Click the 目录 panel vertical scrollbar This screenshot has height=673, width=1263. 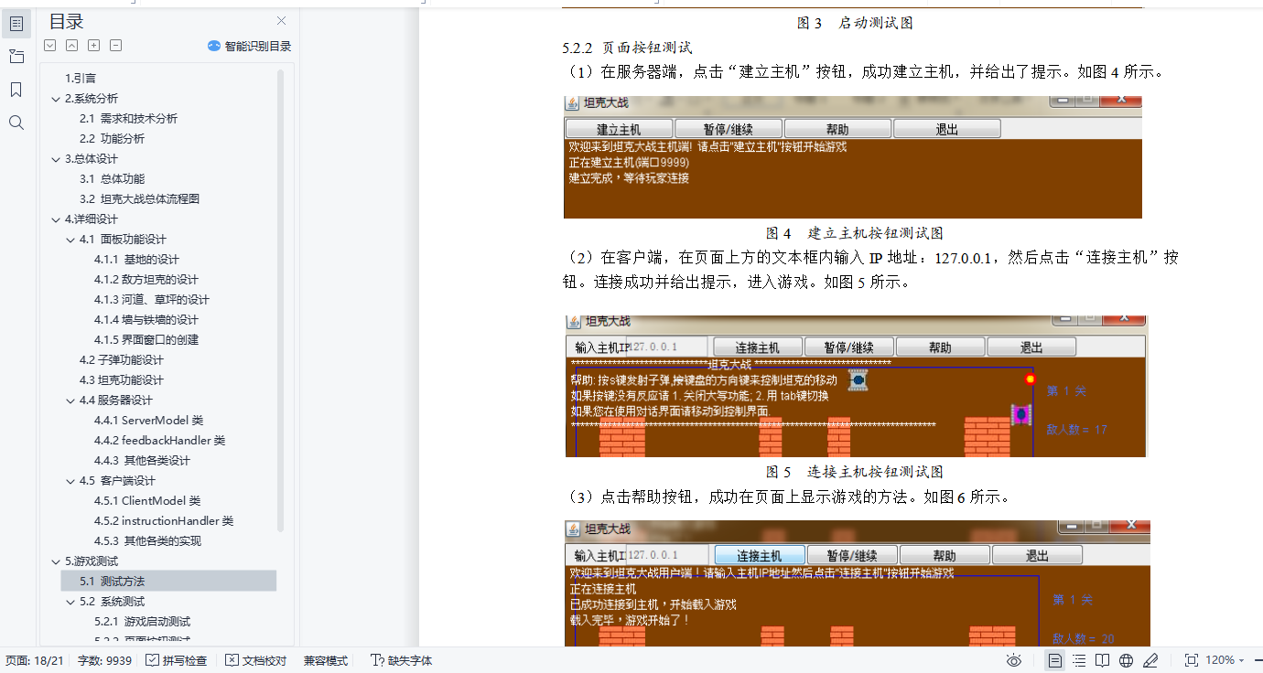[281, 300]
